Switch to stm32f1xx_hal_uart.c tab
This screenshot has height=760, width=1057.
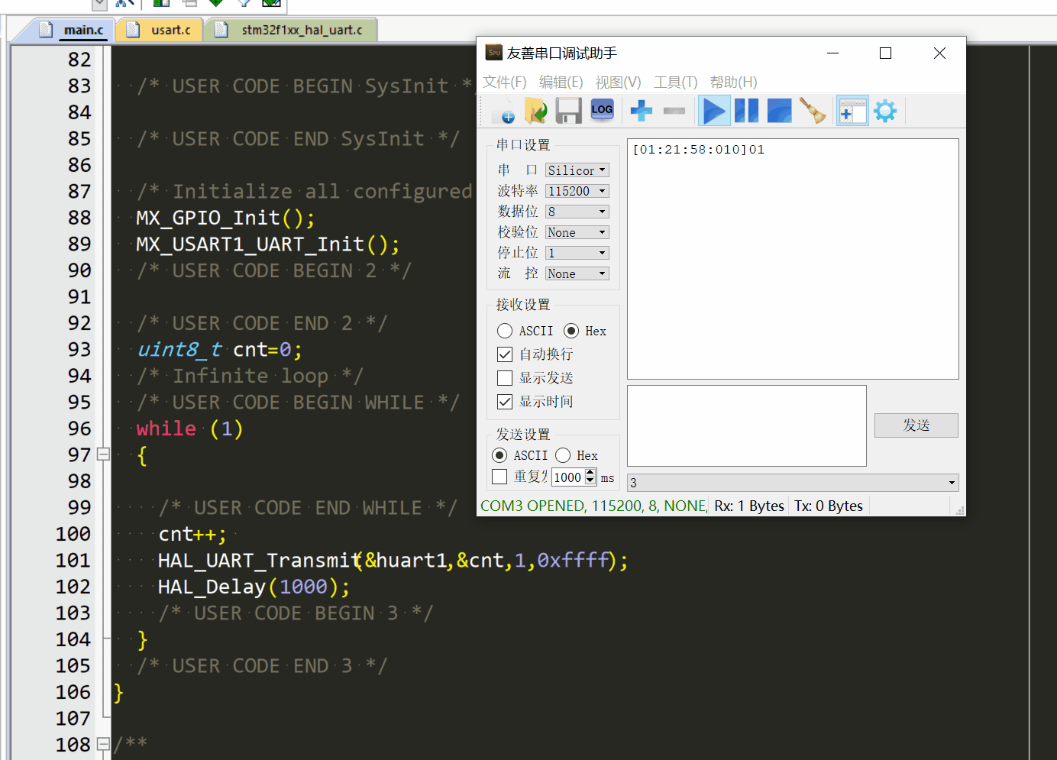coord(293,30)
